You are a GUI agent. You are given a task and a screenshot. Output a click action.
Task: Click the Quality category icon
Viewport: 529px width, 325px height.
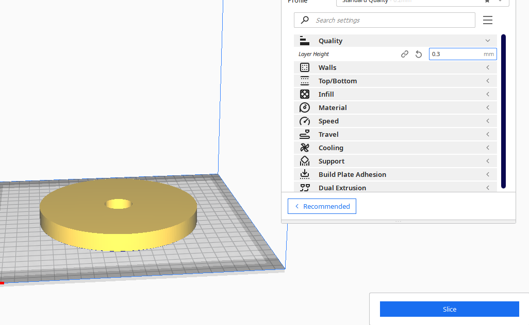coord(304,41)
